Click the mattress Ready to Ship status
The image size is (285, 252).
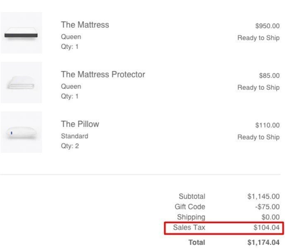pos(258,38)
